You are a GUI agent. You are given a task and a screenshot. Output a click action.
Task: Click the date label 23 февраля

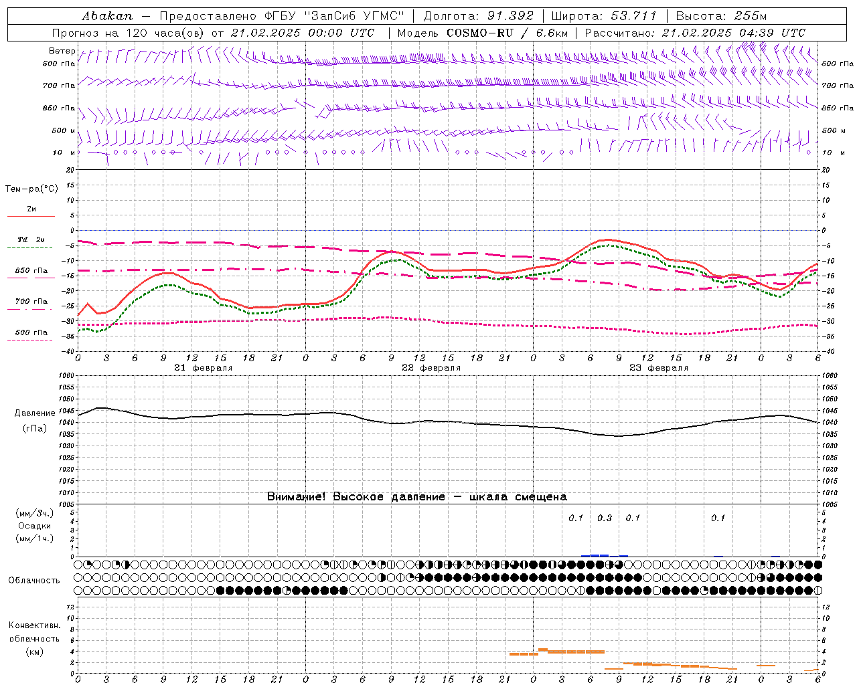pos(659,368)
